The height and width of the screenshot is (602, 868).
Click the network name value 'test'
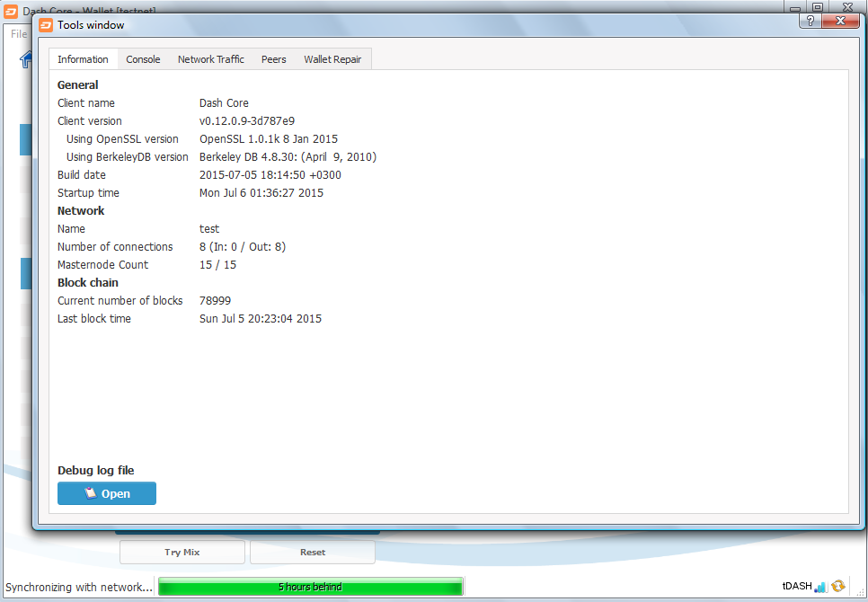point(209,229)
